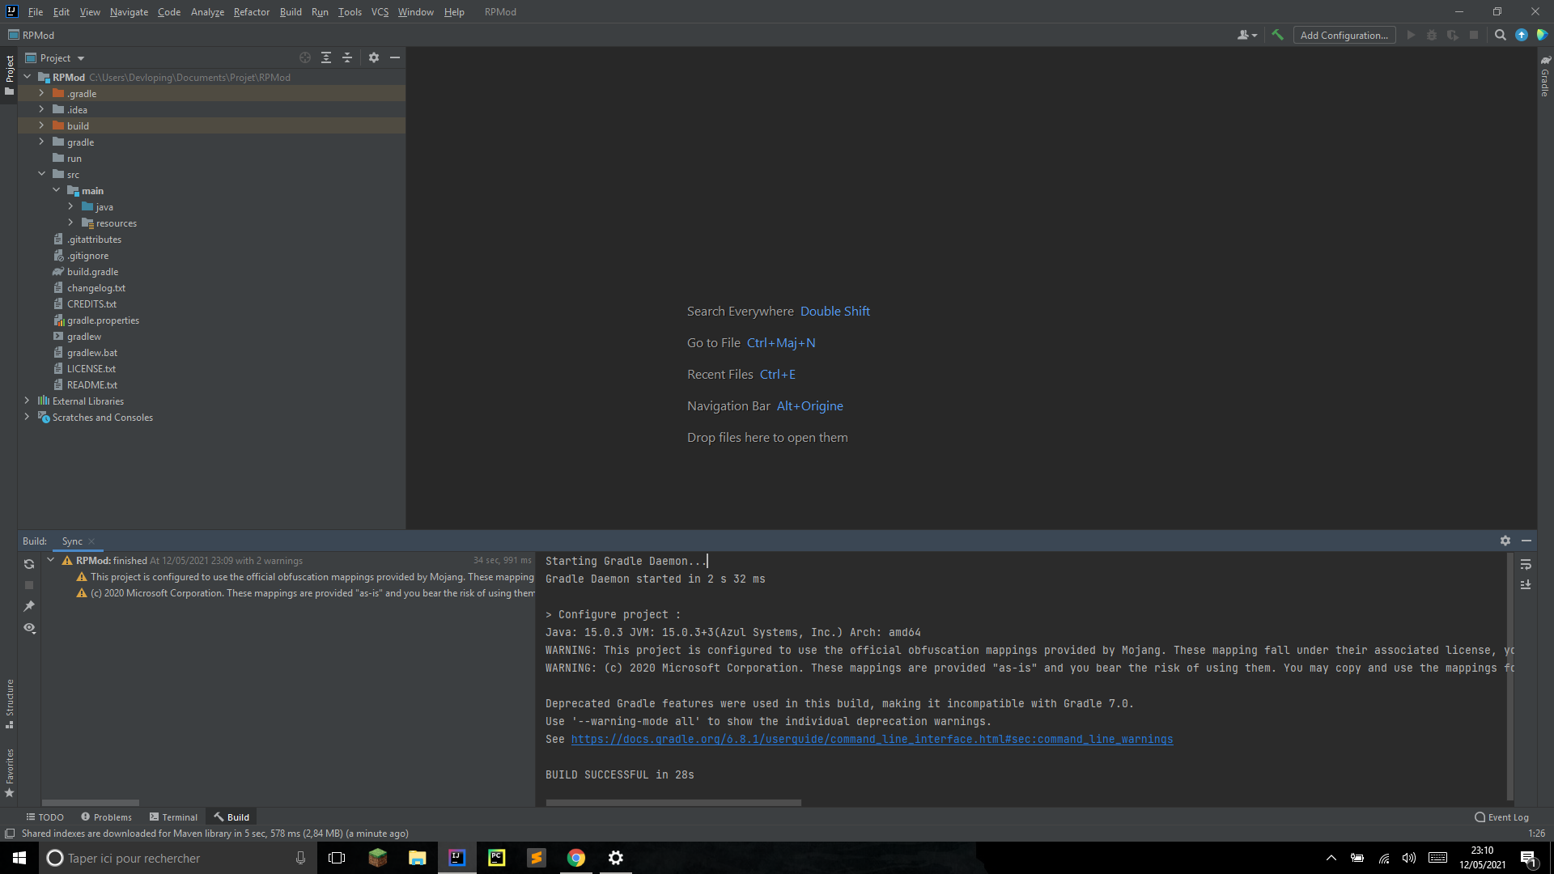Click Add Configuration button
Viewport: 1554px width, 874px height.
click(x=1344, y=35)
